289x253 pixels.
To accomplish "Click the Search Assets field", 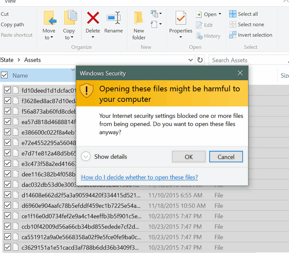I will [249, 60].
